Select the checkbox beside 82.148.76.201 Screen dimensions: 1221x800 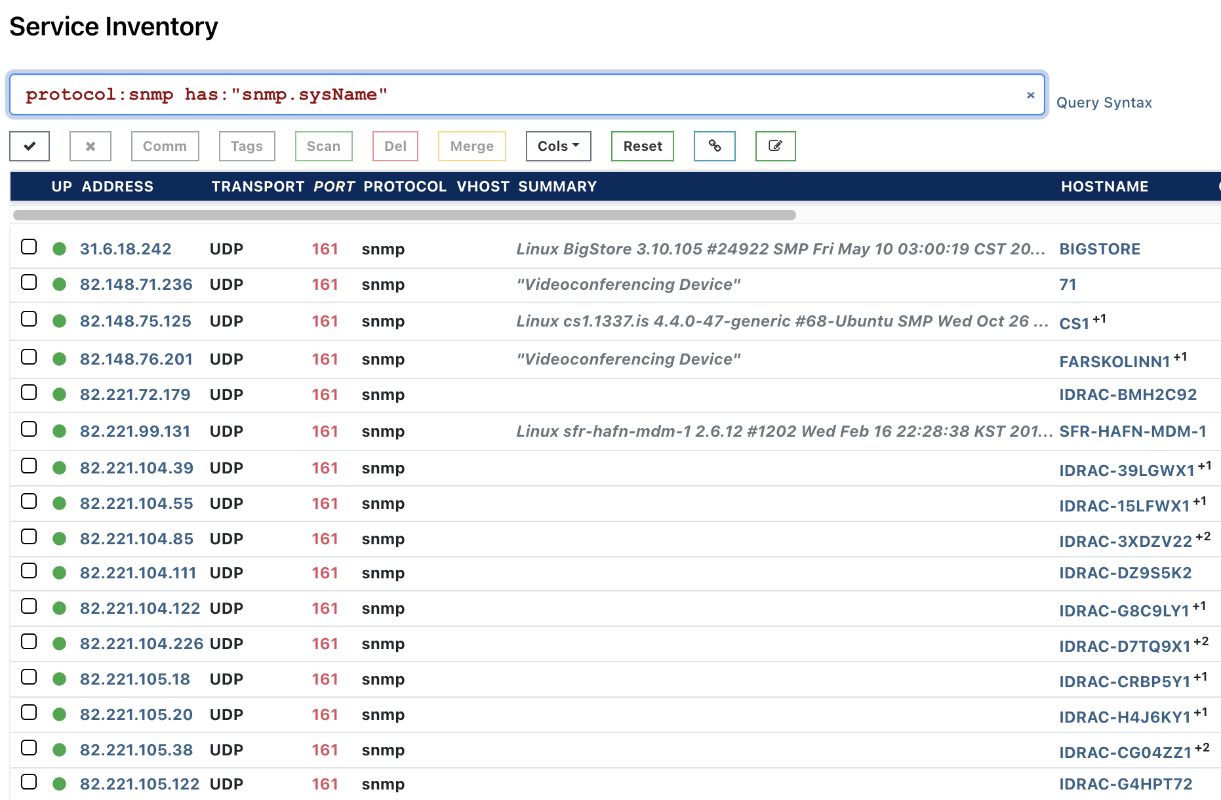29,357
